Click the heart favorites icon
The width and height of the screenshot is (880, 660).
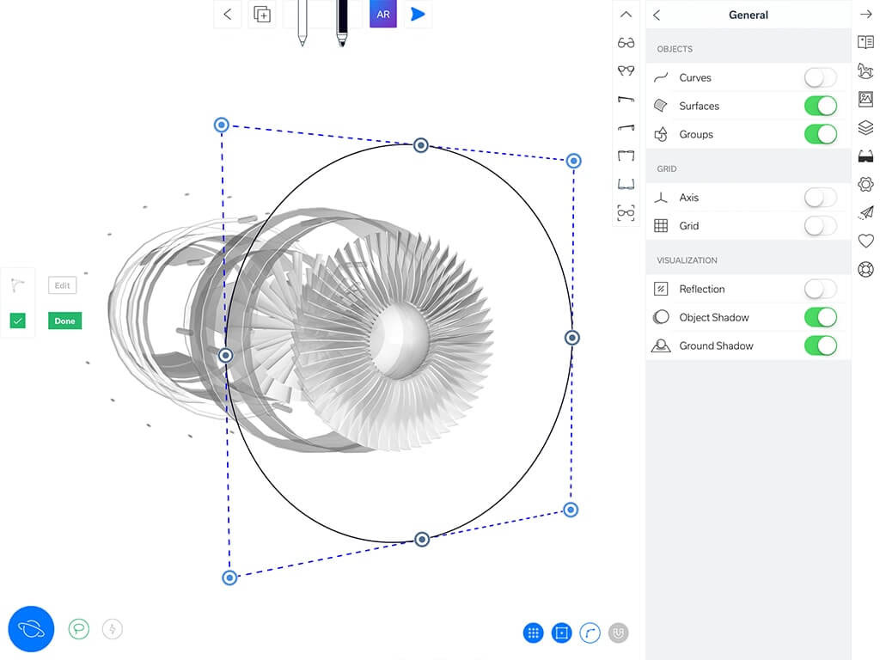(x=865, y=241)
